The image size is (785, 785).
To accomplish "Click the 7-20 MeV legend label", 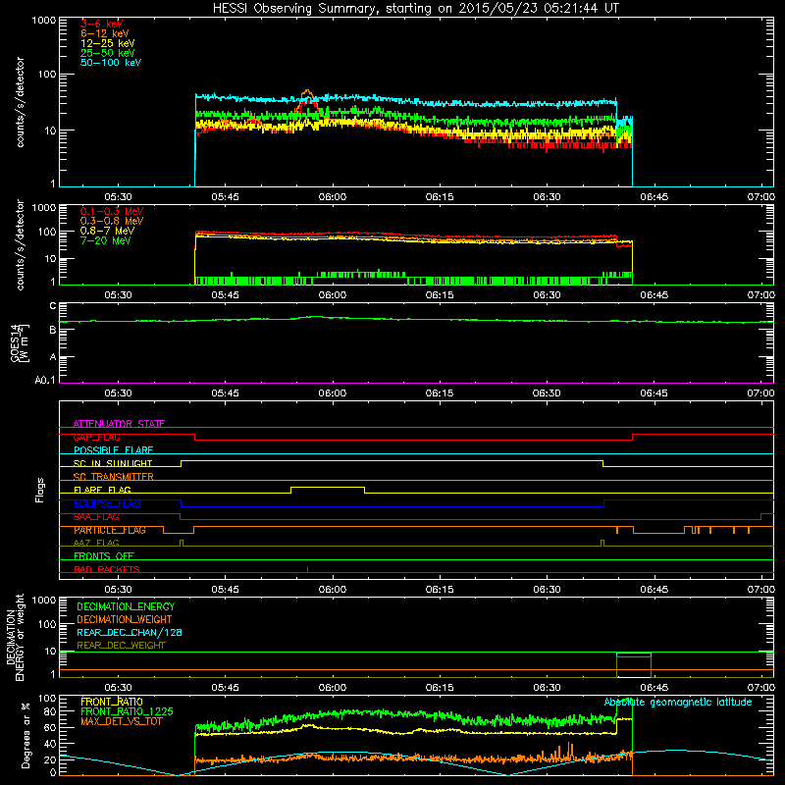I will pyautogui.click(x=105, y=240).
